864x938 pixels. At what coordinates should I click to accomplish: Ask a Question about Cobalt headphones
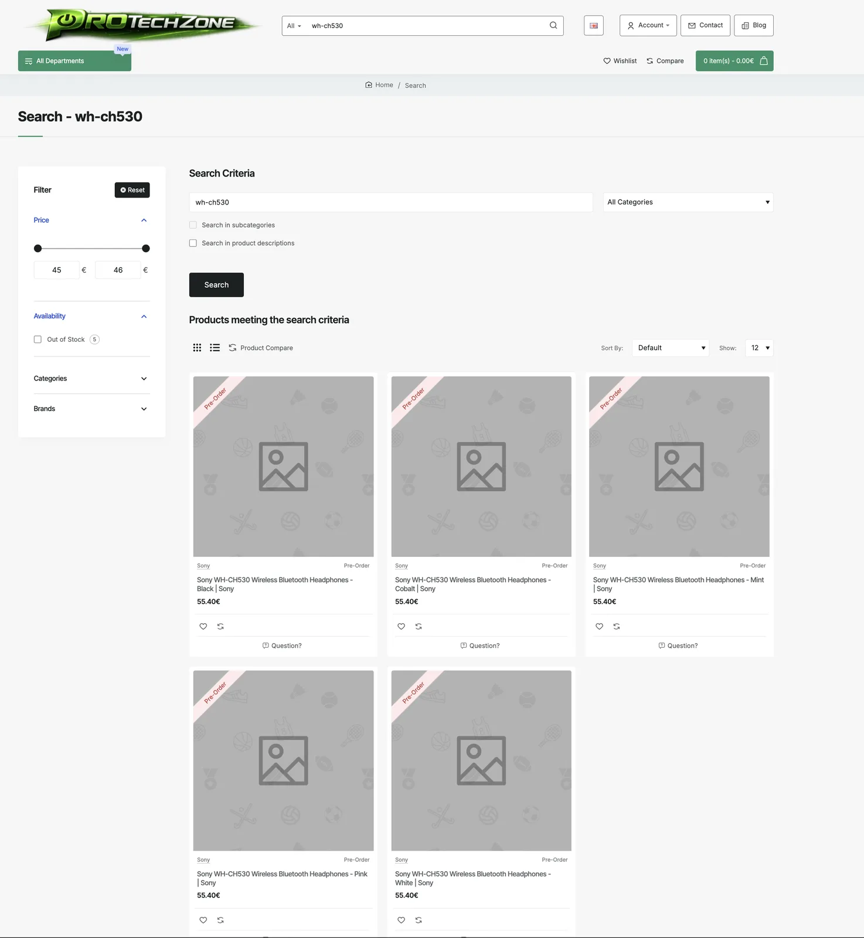[480, 646]
